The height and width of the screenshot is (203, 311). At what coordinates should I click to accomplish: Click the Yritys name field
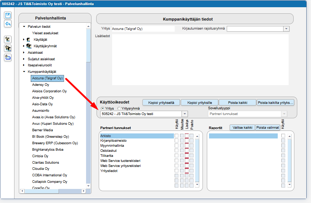click(143, 29)
